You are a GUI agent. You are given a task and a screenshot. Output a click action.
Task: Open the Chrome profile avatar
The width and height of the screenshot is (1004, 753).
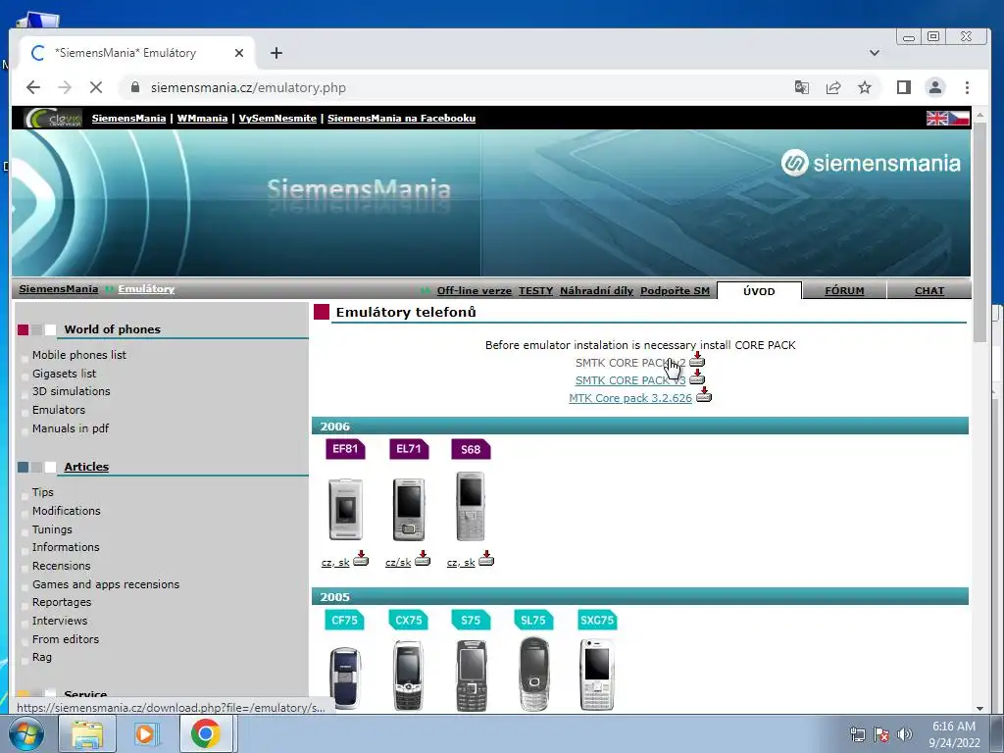click(935, 87)
